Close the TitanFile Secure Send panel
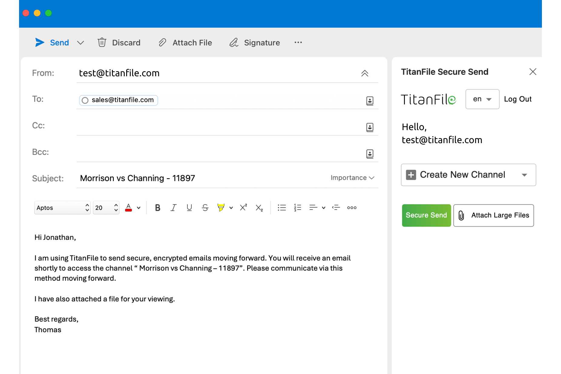 click(533, 72)
